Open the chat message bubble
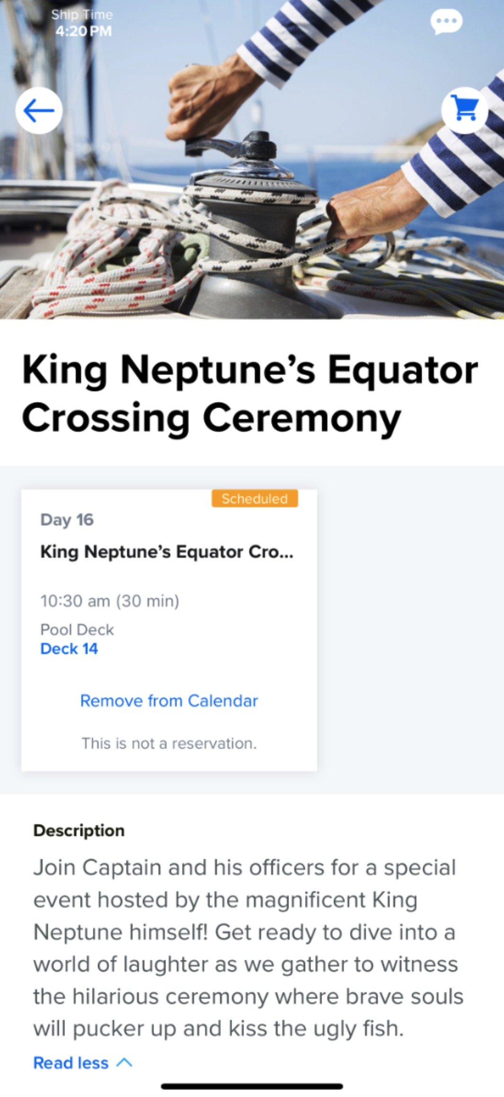 pyautogui.click(x=446, y=22)
